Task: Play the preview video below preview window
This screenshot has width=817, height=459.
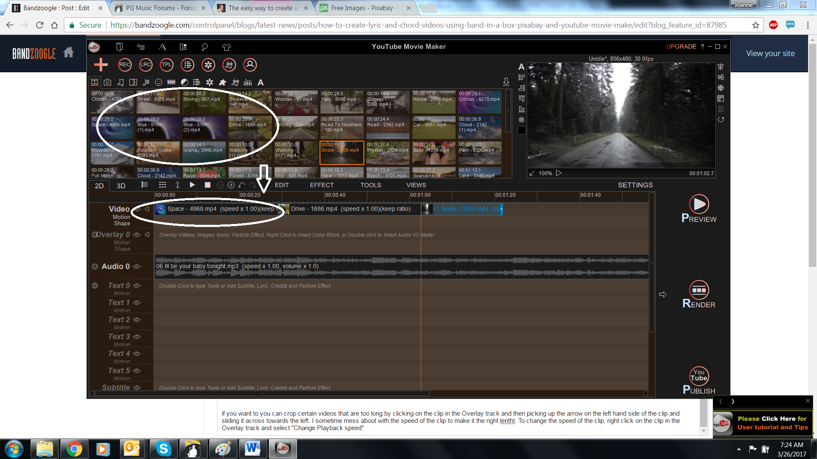Action: 559,173
